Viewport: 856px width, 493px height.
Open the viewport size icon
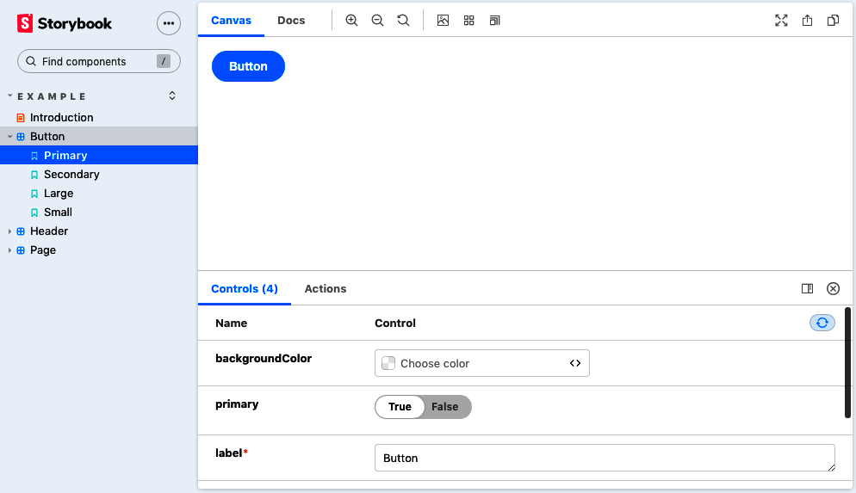[494, 21]
